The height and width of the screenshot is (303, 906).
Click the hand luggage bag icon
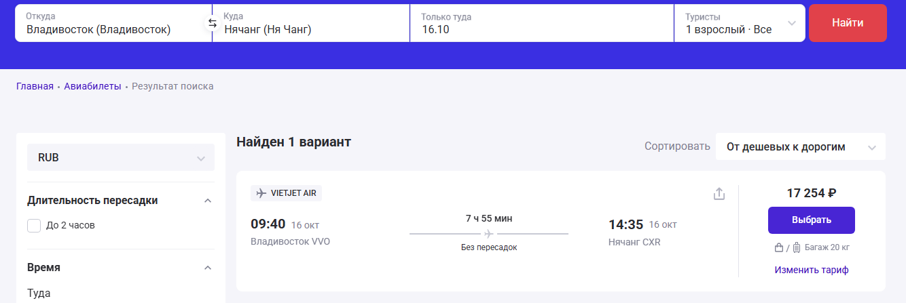tap(779, 247)
